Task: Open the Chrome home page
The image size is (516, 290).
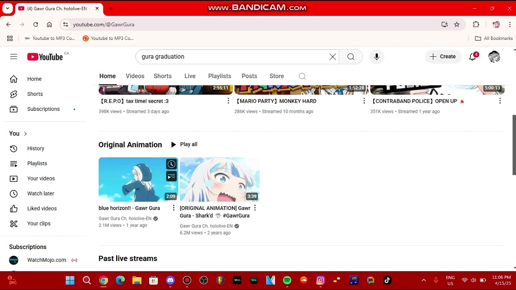Action: (49, 25)
